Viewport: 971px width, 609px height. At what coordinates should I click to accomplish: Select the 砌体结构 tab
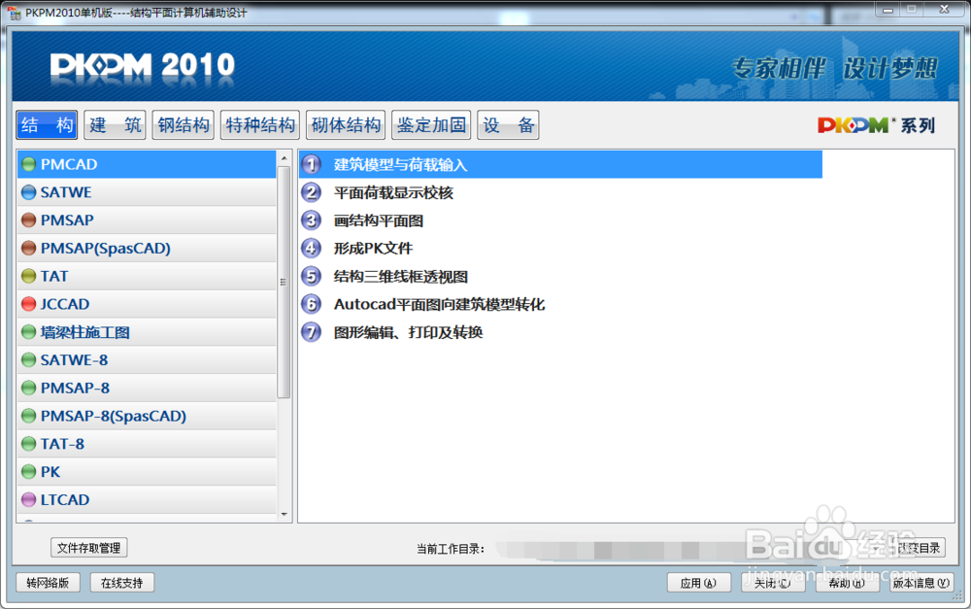click(x=346, y=125)
